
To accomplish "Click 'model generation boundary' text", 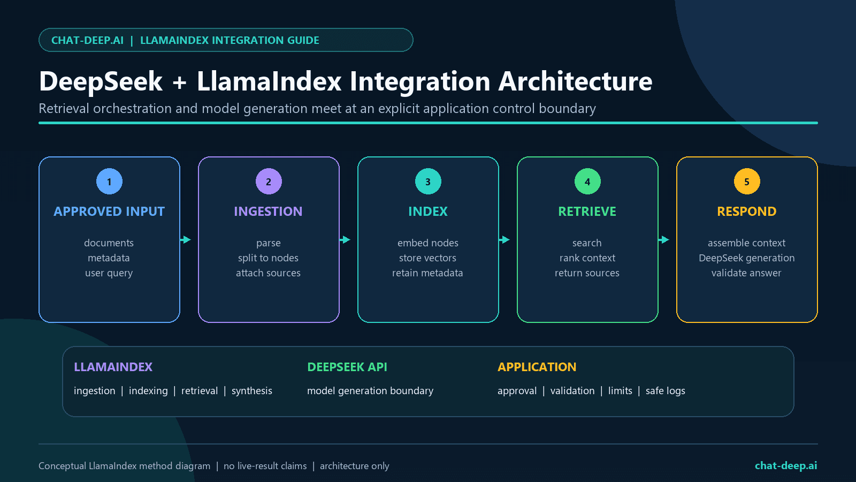I will tap(370, 391).
